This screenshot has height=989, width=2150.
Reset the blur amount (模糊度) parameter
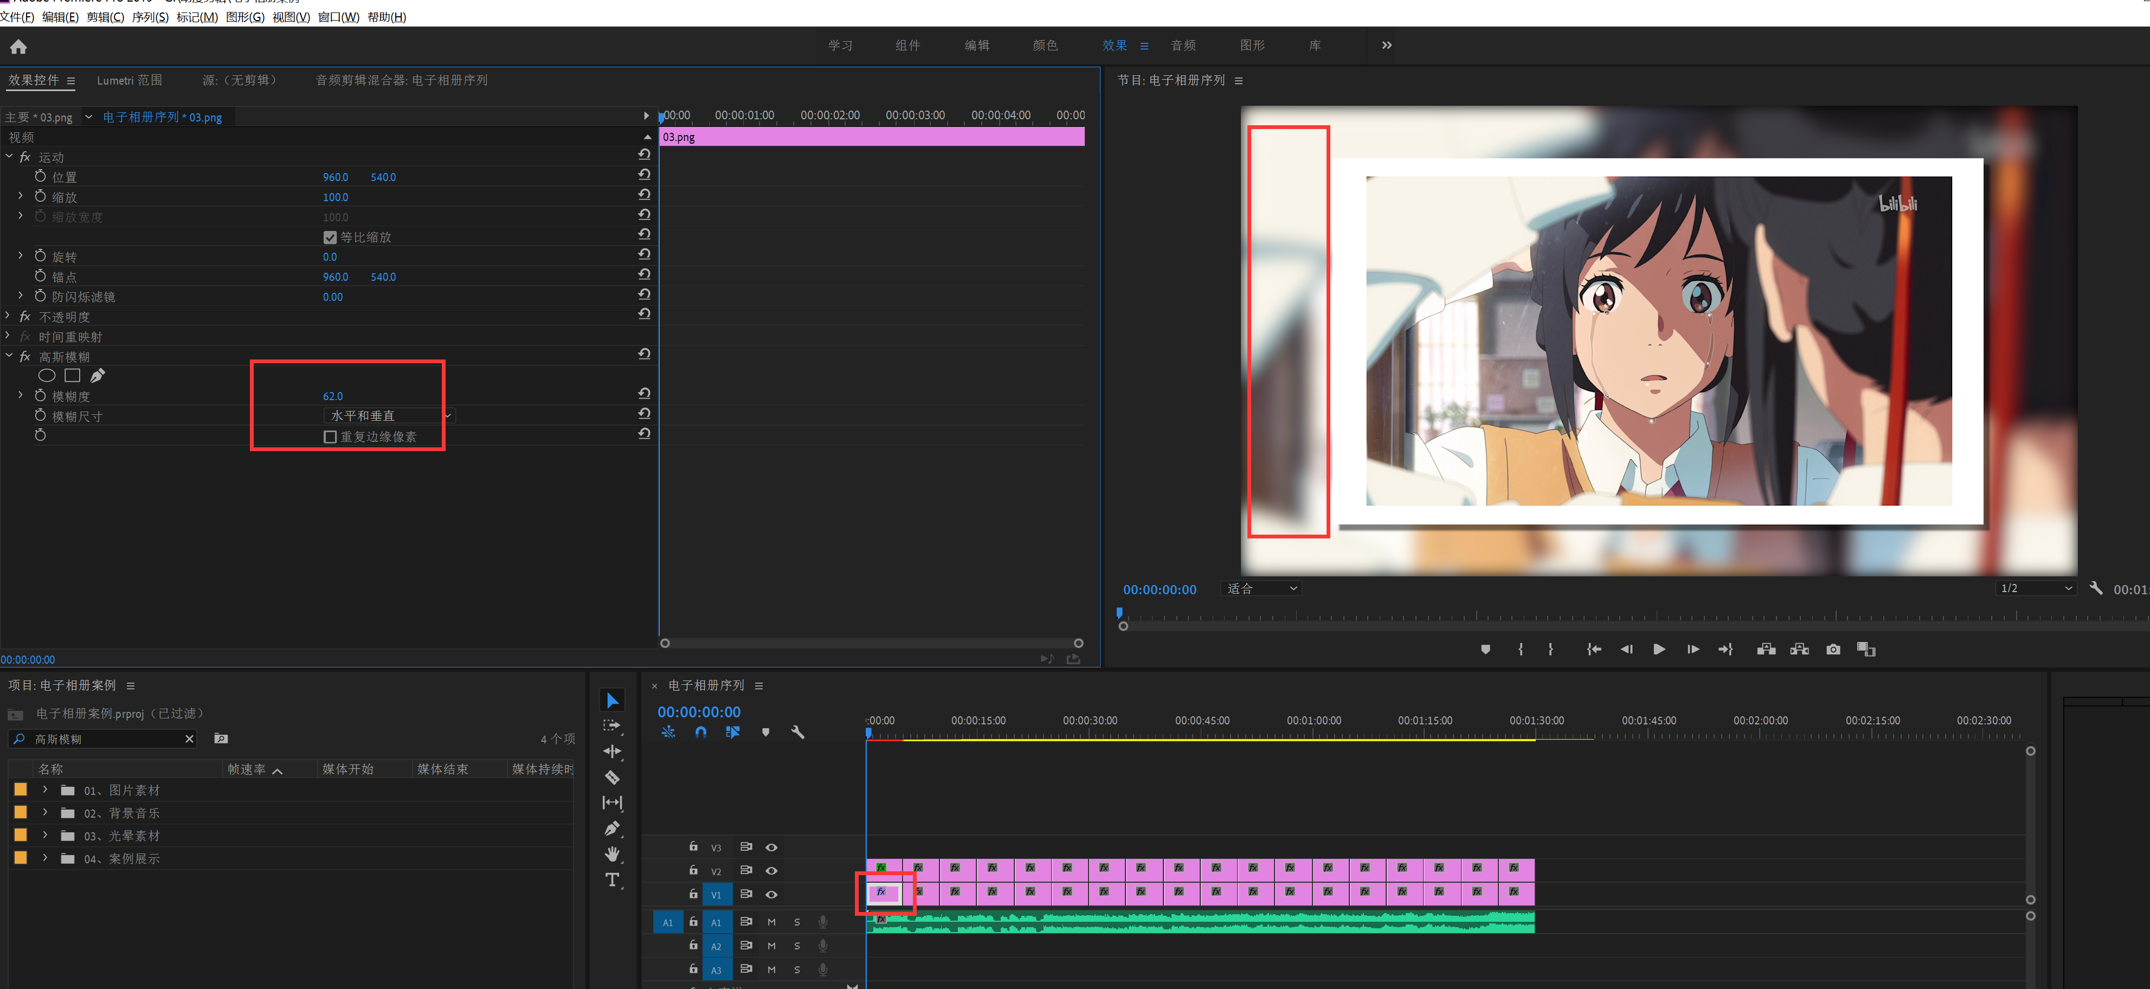645,393
